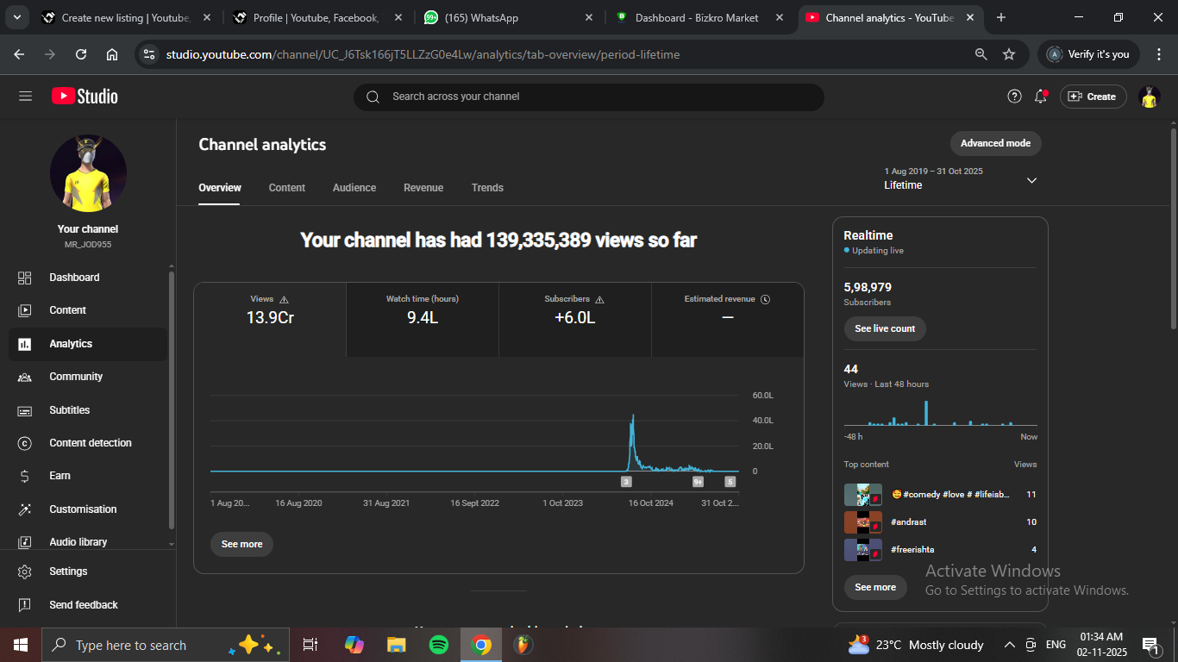Open Content detection from the sidebar

click(90, 443)
